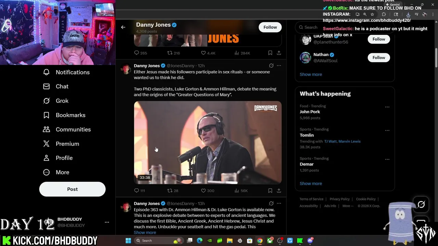Open the Privacy Policy link
438x246 pixels.
pyautogui.click(x=339, y=199)
